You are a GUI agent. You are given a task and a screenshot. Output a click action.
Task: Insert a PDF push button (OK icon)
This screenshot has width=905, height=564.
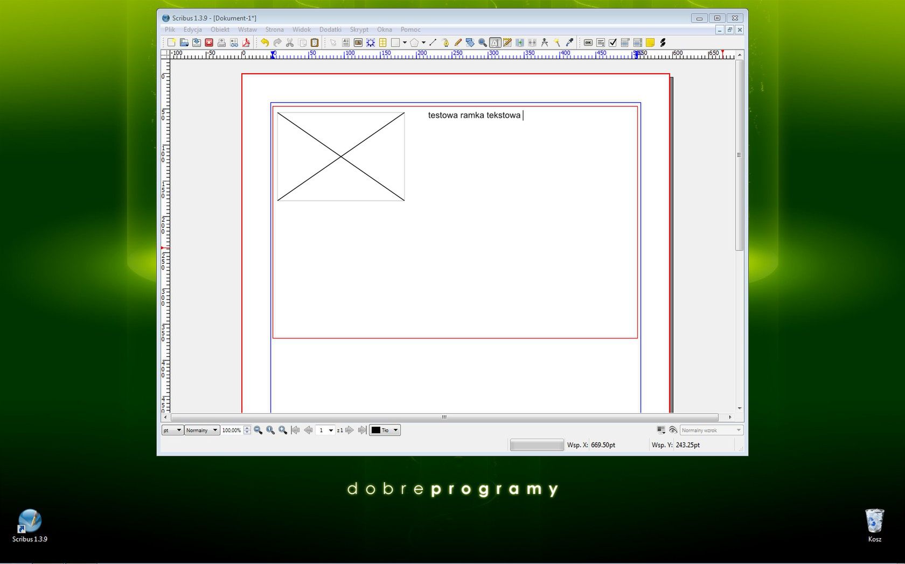coord(588,43)
